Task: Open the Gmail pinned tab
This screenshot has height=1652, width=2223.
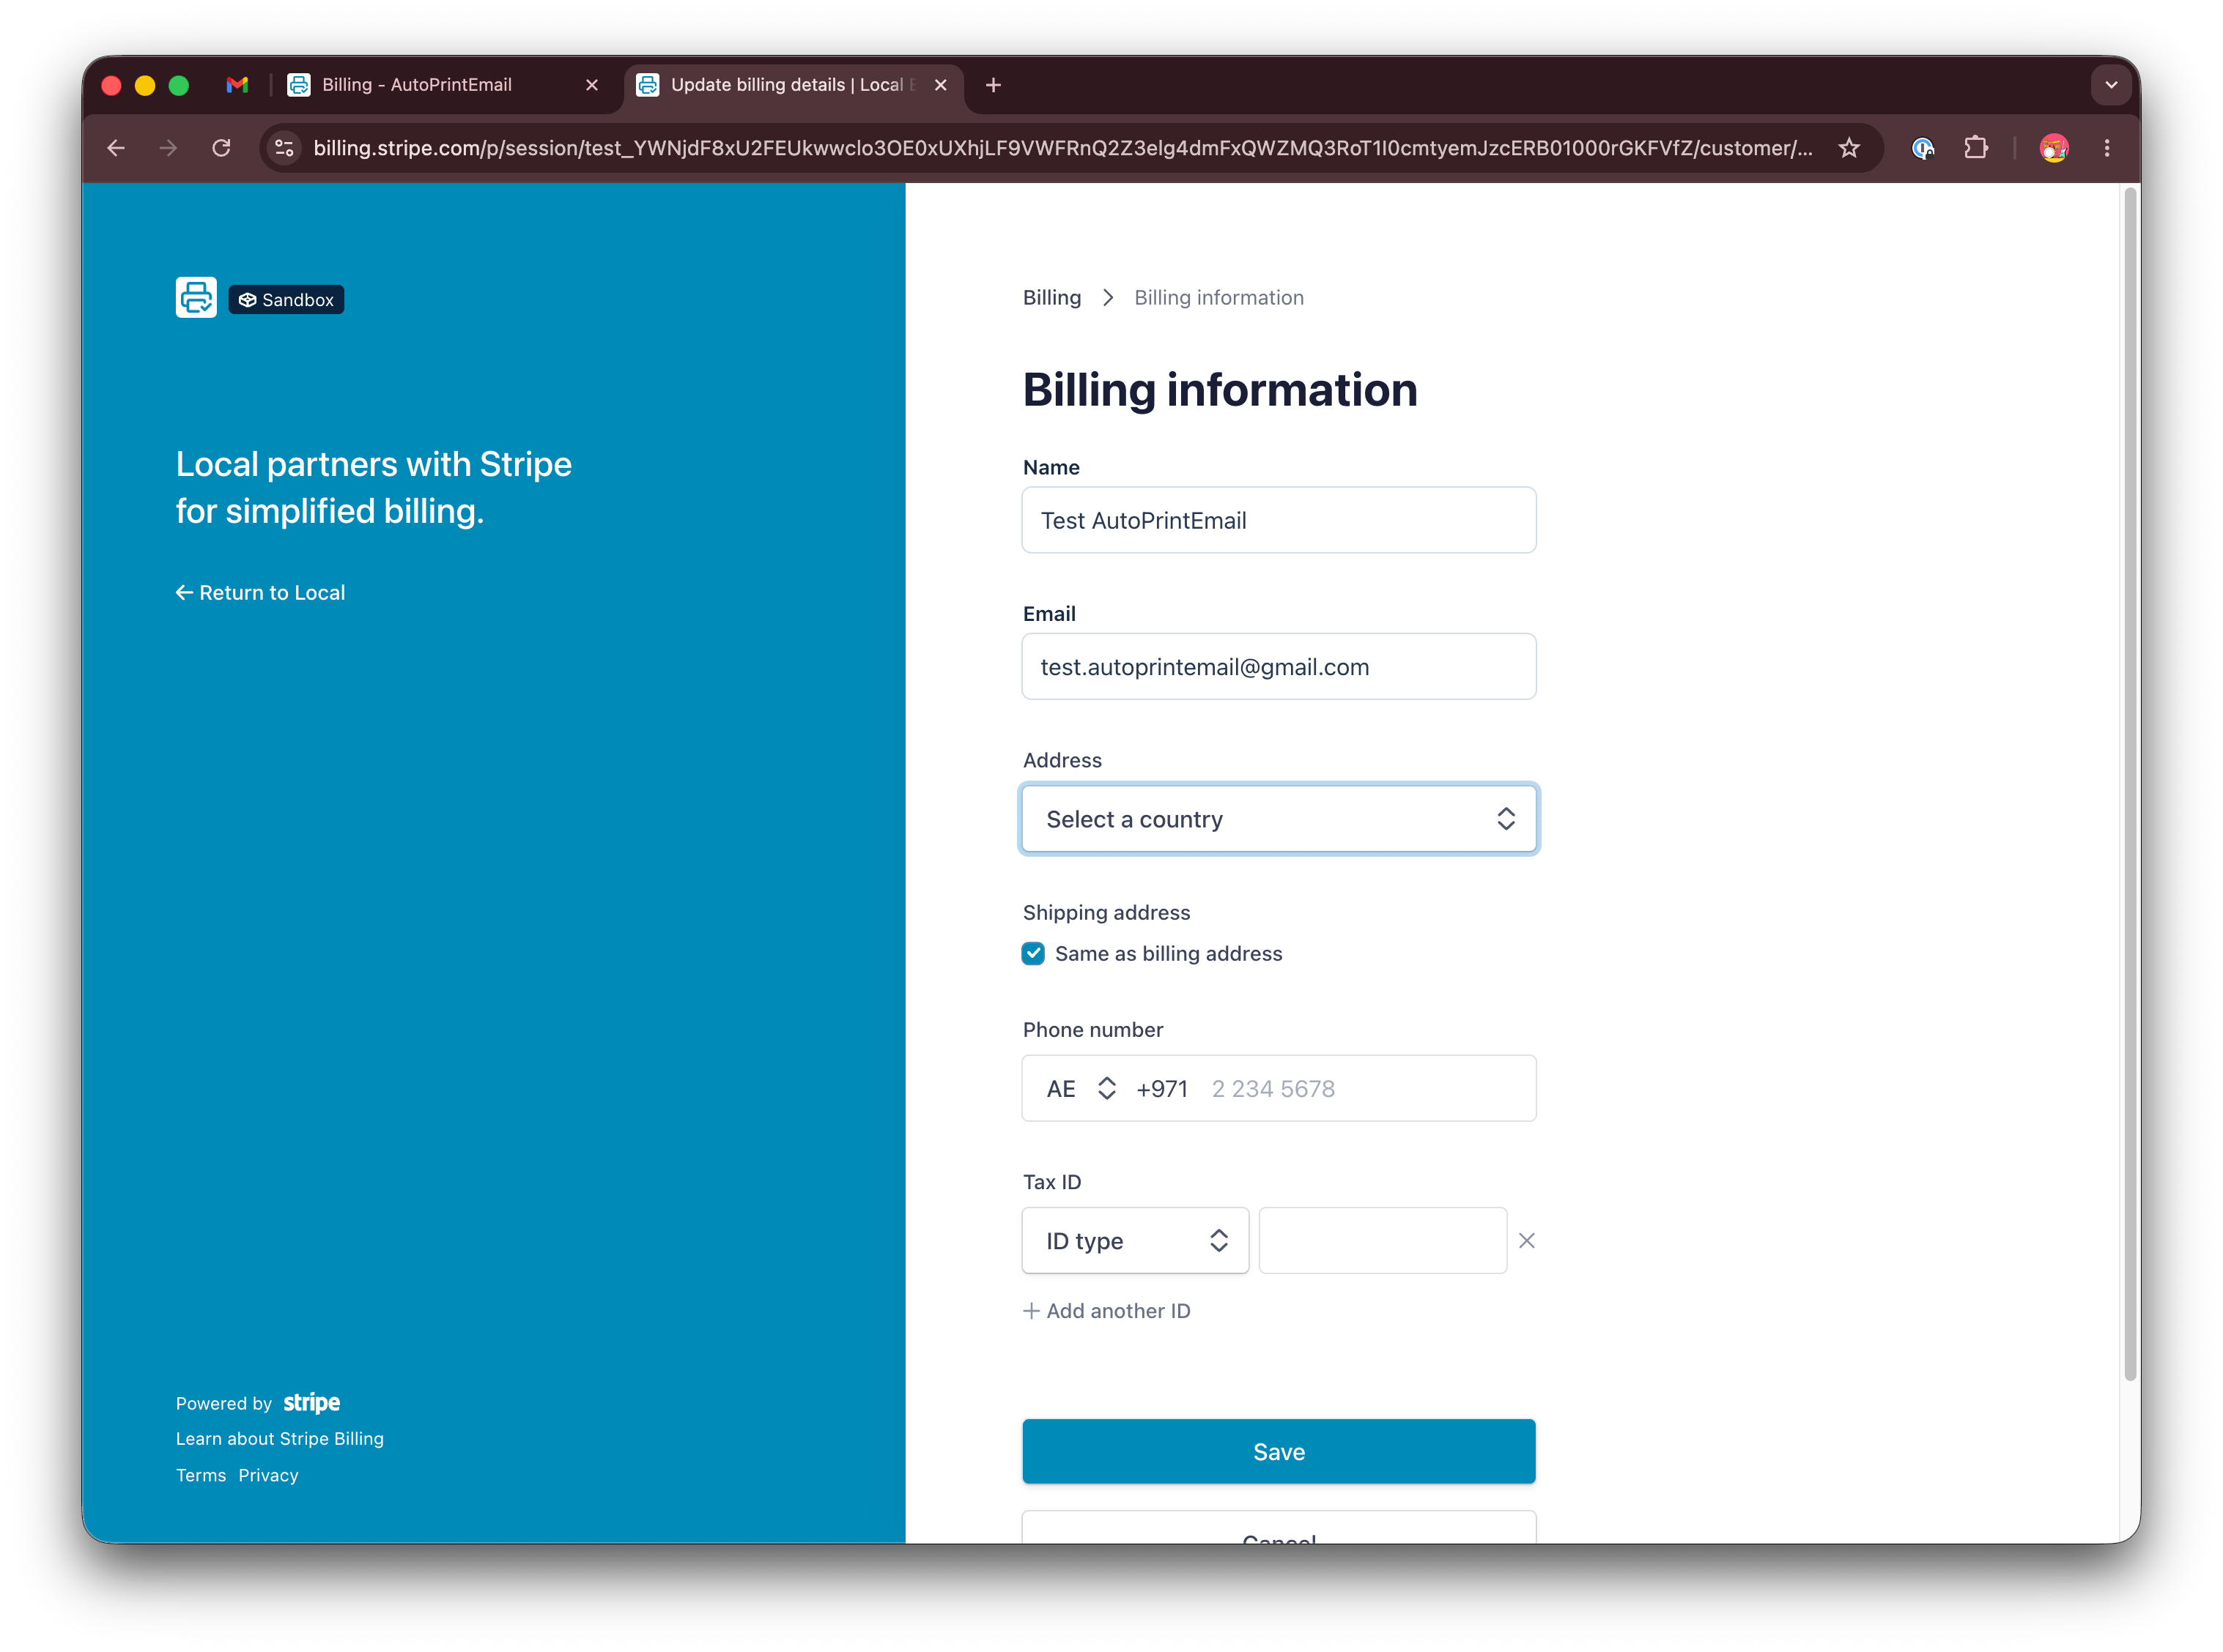Action: click(237, 85)
